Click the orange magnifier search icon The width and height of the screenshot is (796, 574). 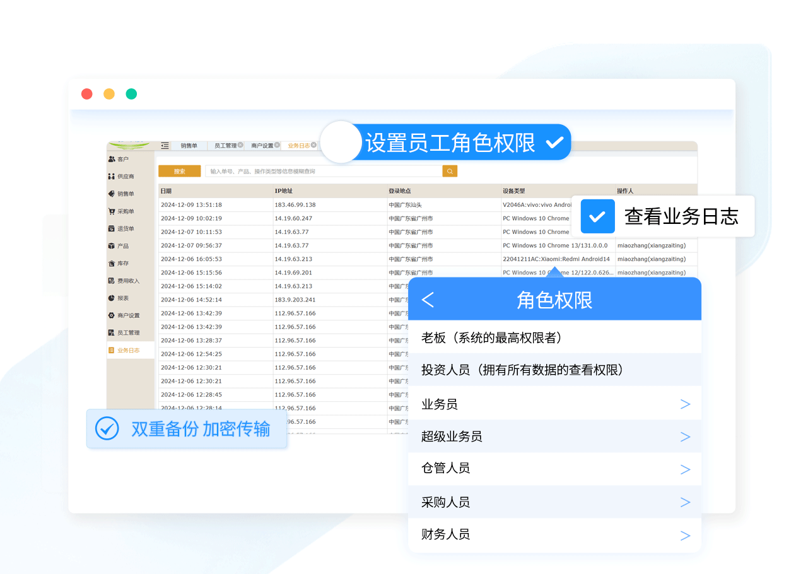pyautogui.click(x=450, y=171)
